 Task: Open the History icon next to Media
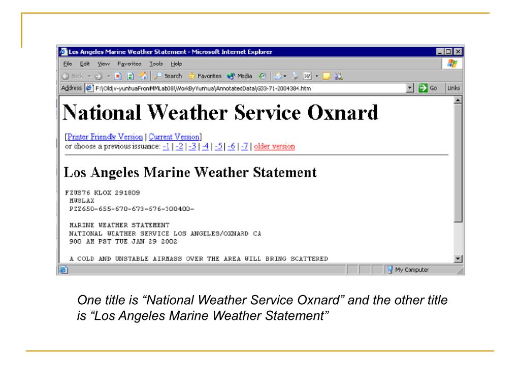(263, 76)
